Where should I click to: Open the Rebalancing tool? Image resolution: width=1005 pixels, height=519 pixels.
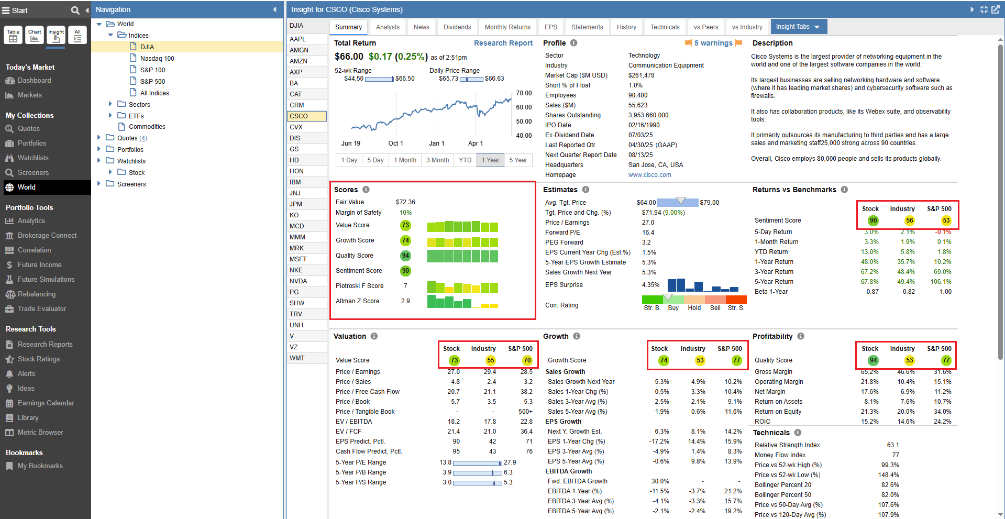tap(36, 294)
